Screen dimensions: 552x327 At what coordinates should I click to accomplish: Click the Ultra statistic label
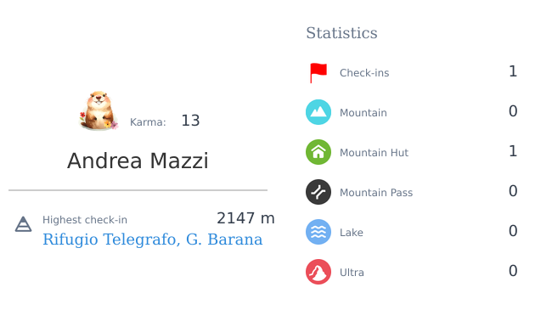[x=352, y=272]
